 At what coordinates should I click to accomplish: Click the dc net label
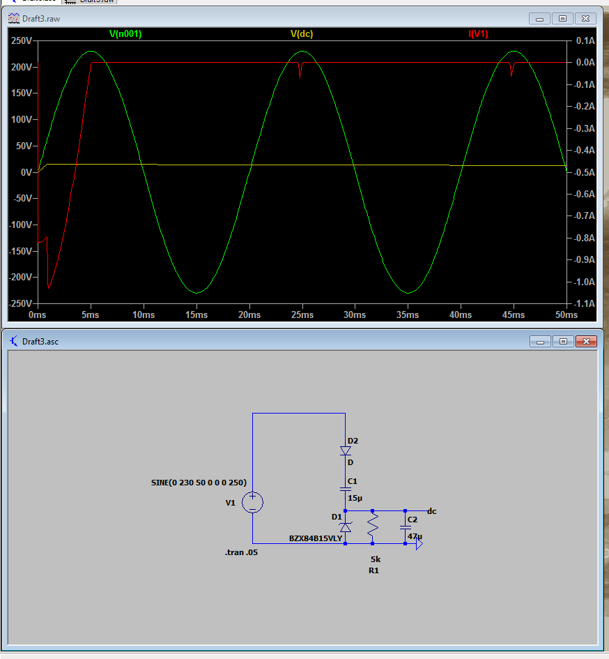click(x=432, y=511)
